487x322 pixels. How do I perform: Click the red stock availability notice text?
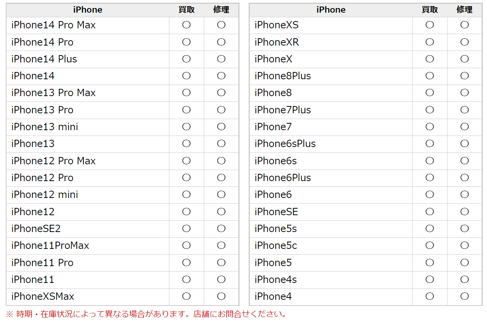pyautogui.click(x=146, y=315)
